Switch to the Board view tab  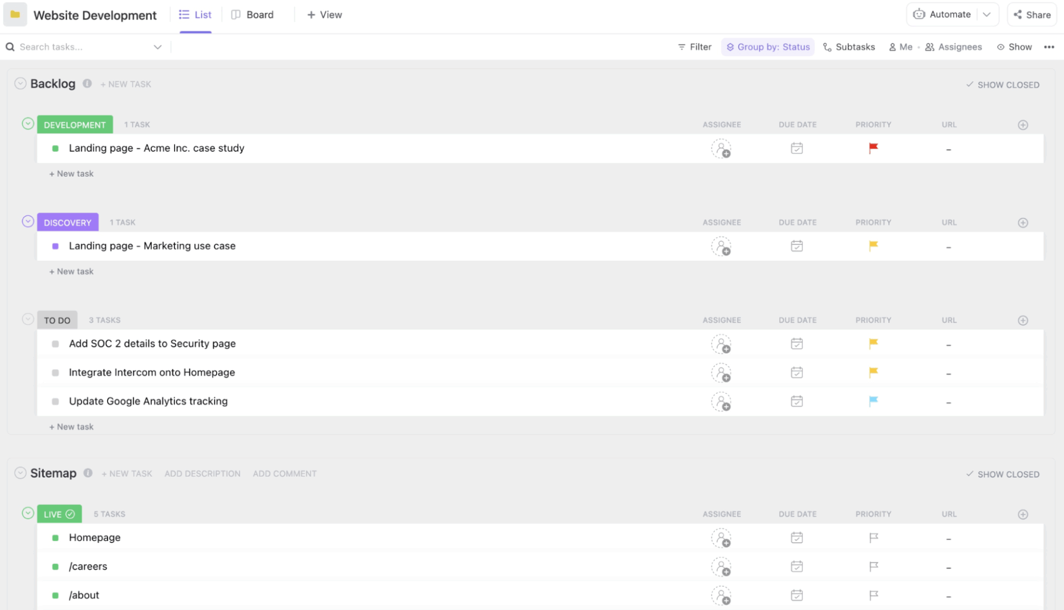tap(253, 15)
